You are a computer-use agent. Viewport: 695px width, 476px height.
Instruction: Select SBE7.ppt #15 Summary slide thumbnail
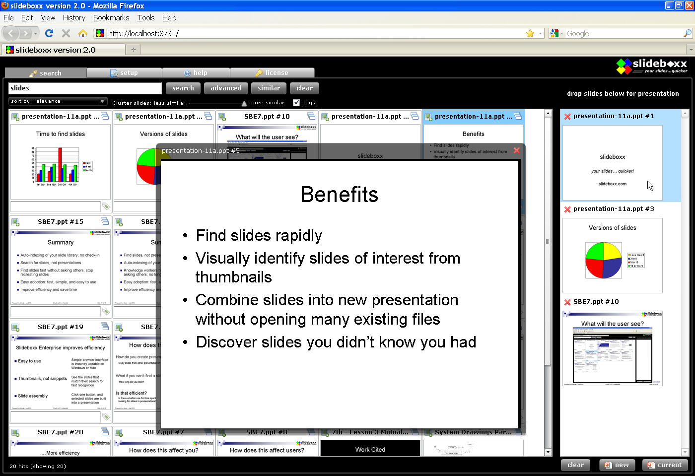[61, 267]
